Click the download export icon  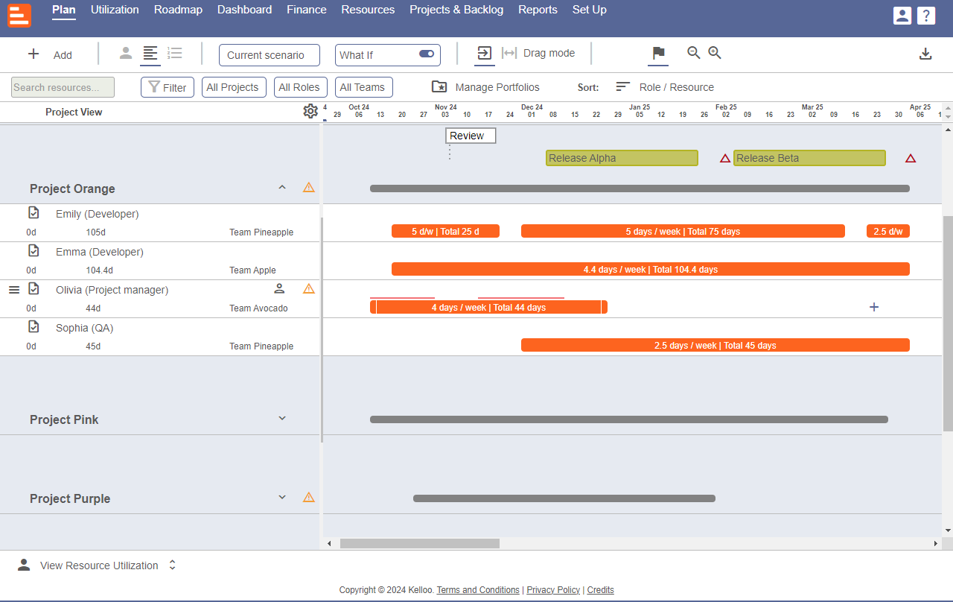click(925, 54)
